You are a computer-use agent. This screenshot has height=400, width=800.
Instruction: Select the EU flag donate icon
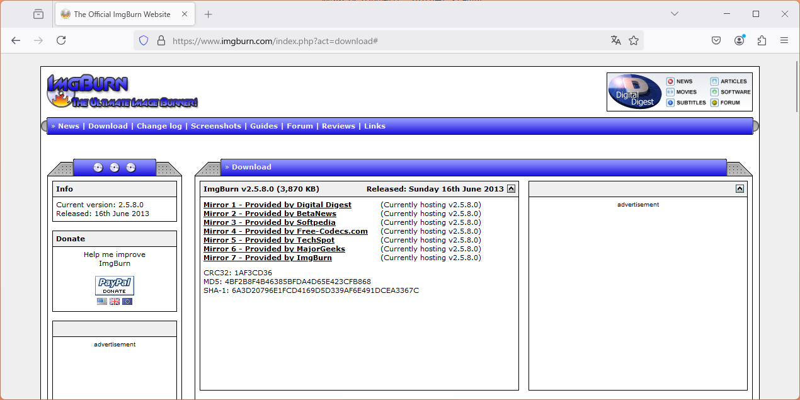pyautogui.click(x=127, y=302)
